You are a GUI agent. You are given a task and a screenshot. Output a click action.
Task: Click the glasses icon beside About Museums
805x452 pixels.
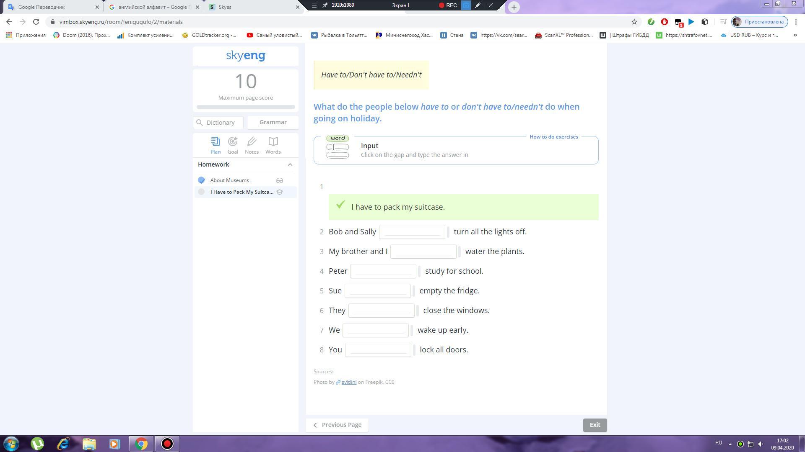(x=280, y=180)
